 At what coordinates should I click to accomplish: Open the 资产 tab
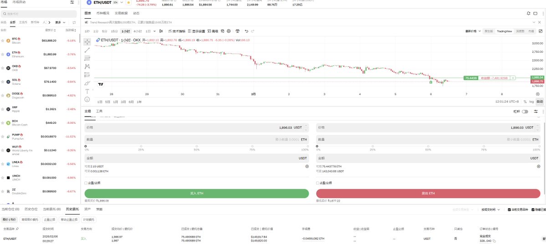(87, 209)
